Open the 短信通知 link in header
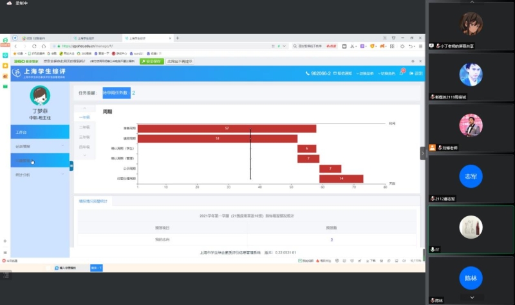 click(x=342, y=73)
